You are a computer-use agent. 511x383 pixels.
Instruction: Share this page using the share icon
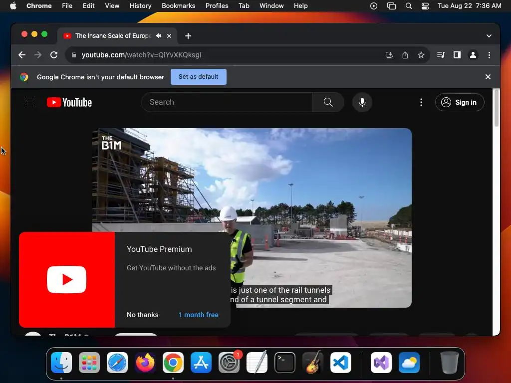[405, 55]
